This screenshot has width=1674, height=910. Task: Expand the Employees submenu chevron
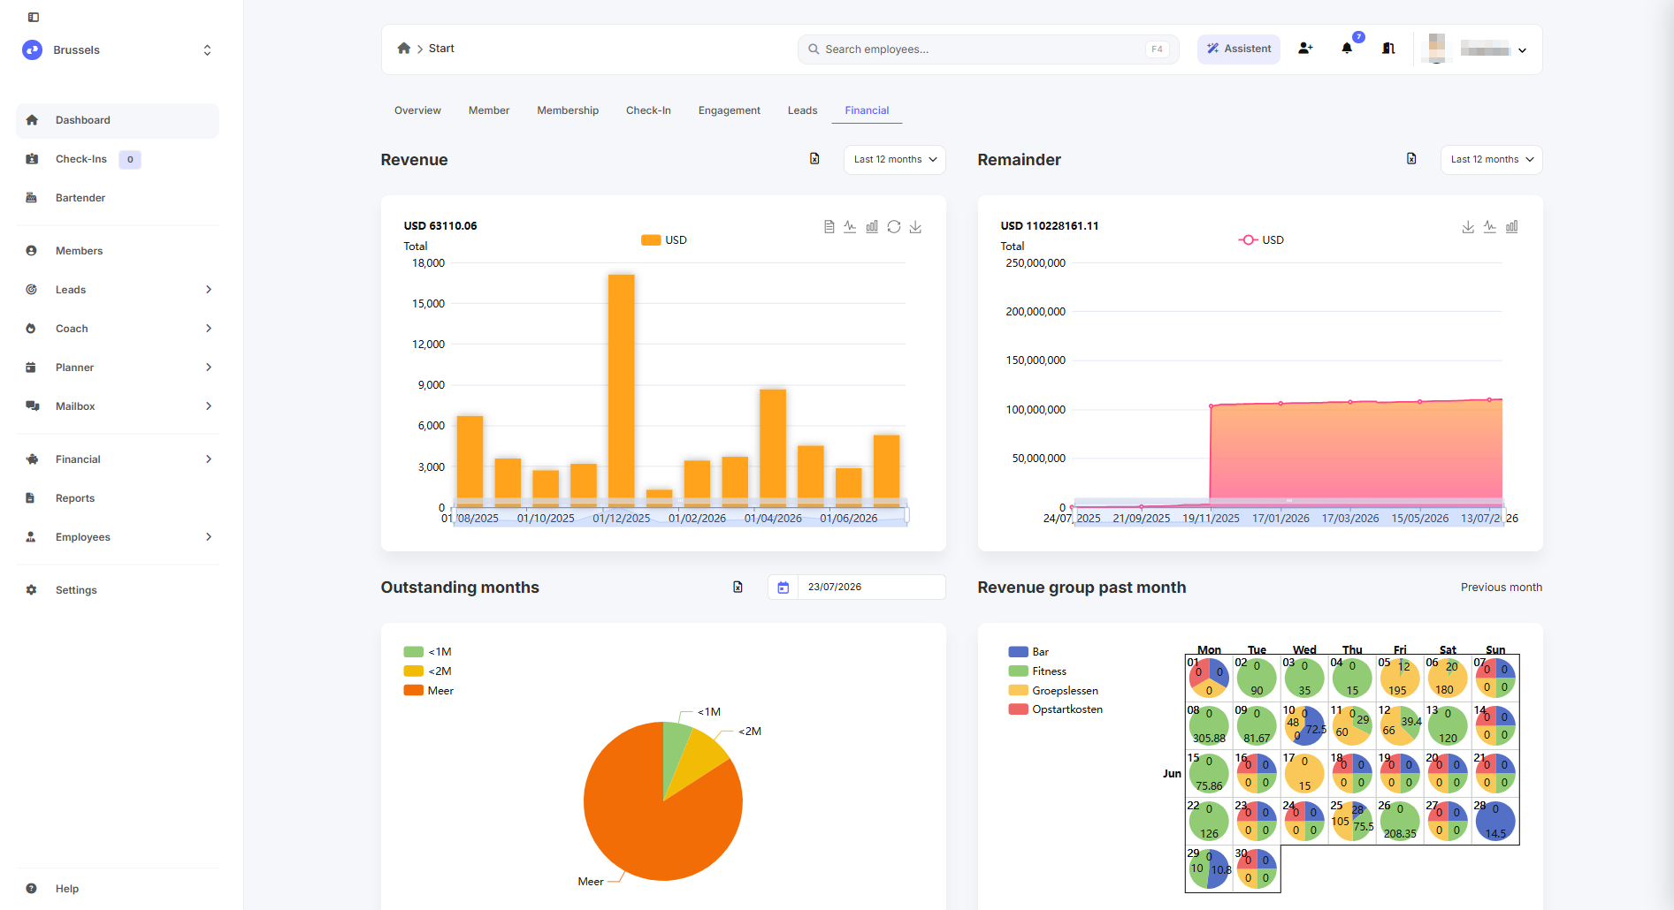[209, 537]
